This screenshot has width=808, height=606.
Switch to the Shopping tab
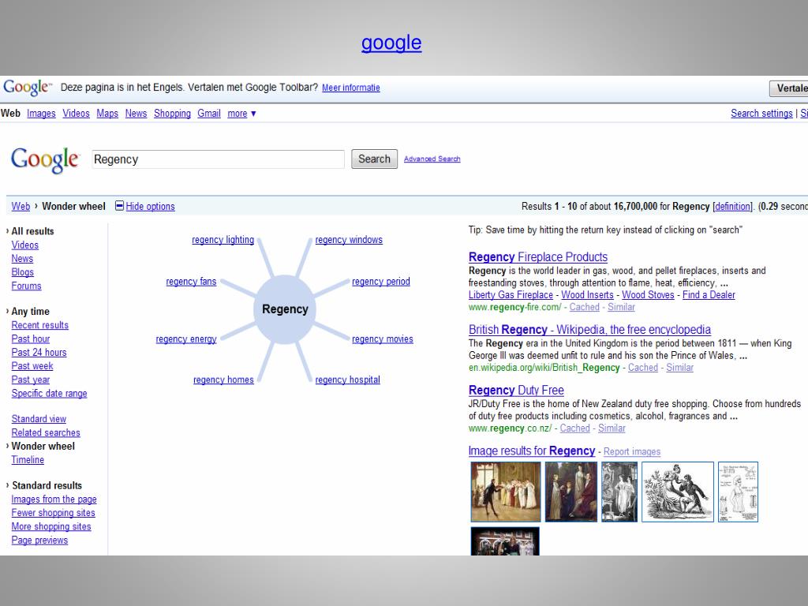click(172, 114)
